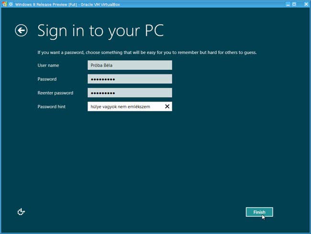The image size is (311, 234).
Task: Open the VirtualBox window menu icon
Action: point(4,3)
